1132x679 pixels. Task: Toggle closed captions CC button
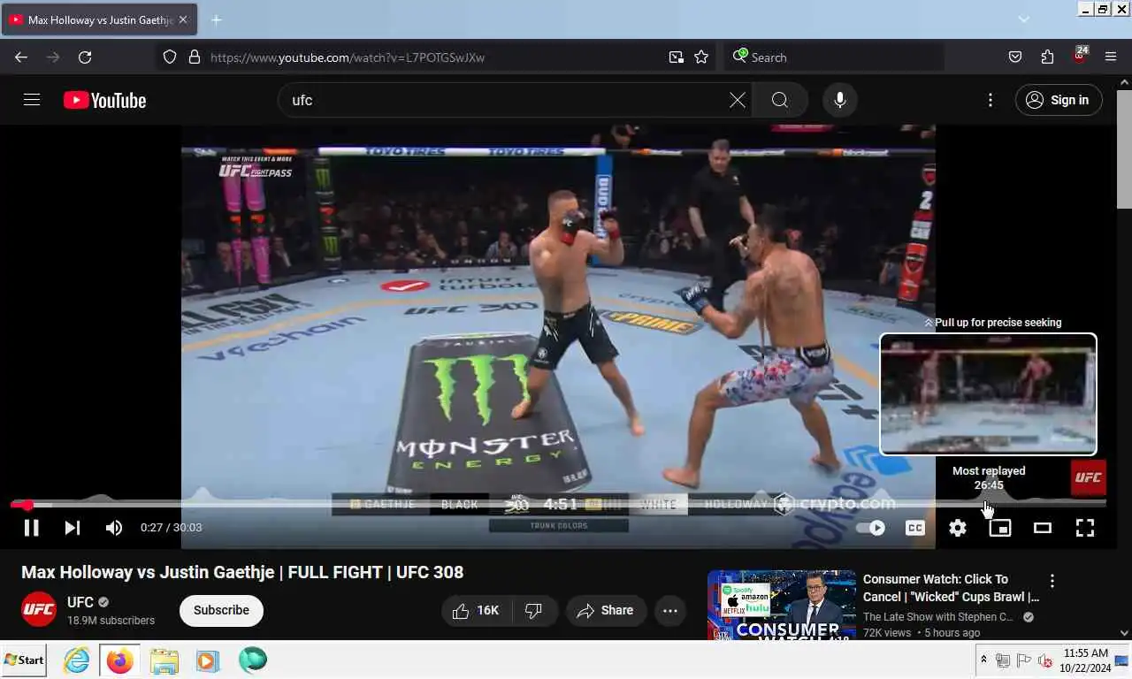tap(915, 528)
